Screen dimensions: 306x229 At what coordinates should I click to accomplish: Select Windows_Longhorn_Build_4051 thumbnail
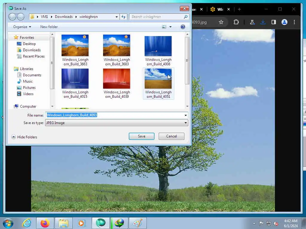pos(158,78)
